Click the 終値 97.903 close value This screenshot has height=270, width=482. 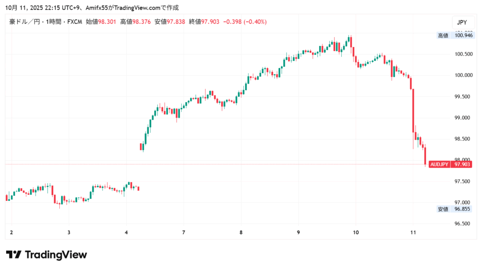pyautogui.click(x=210, y=22)
